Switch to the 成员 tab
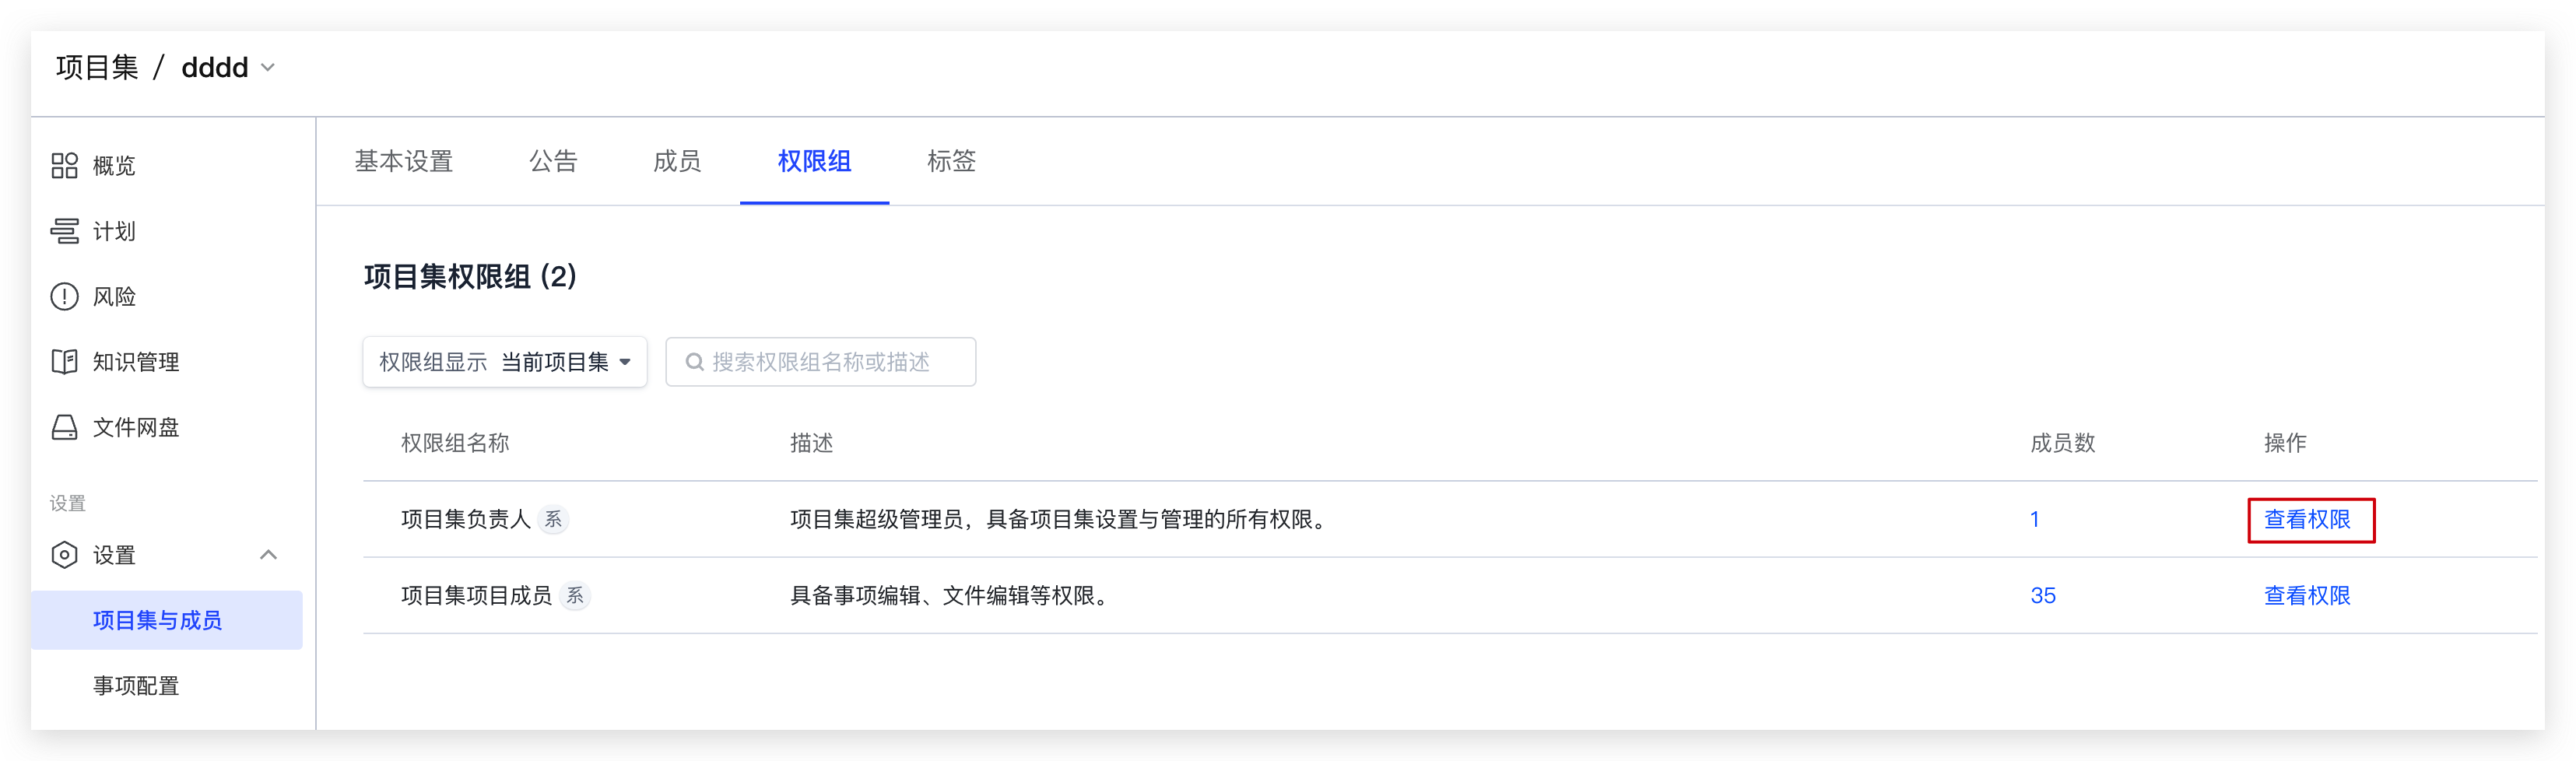This screenshot has height=761, width=2576. [677, 161]
